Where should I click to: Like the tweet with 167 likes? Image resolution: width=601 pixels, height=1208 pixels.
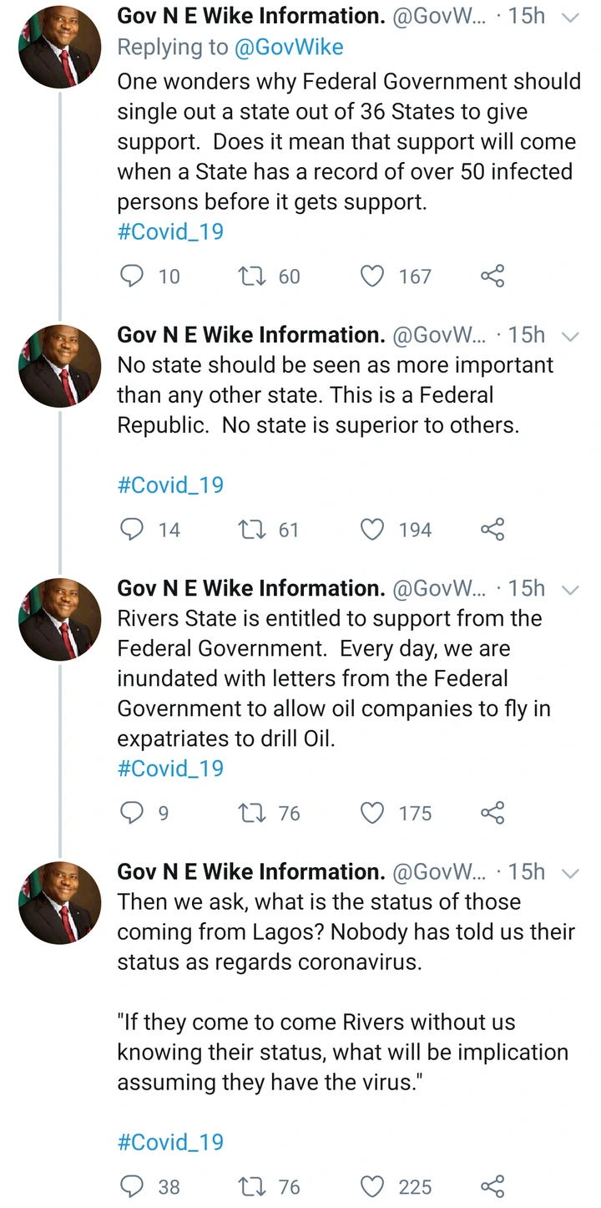(x=371, y=277)
